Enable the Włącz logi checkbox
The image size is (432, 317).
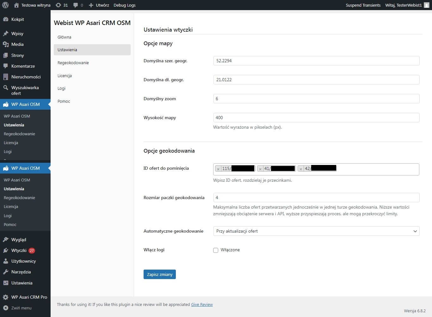[216, 250]
